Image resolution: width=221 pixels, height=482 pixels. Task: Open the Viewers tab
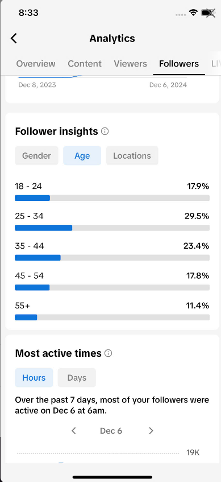click(131, 64)
